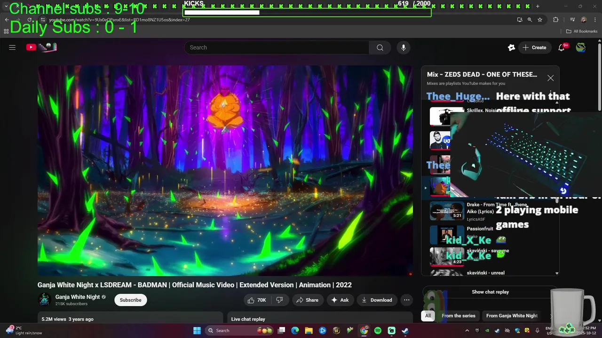Start voice search with the microphone

[403, 47]
